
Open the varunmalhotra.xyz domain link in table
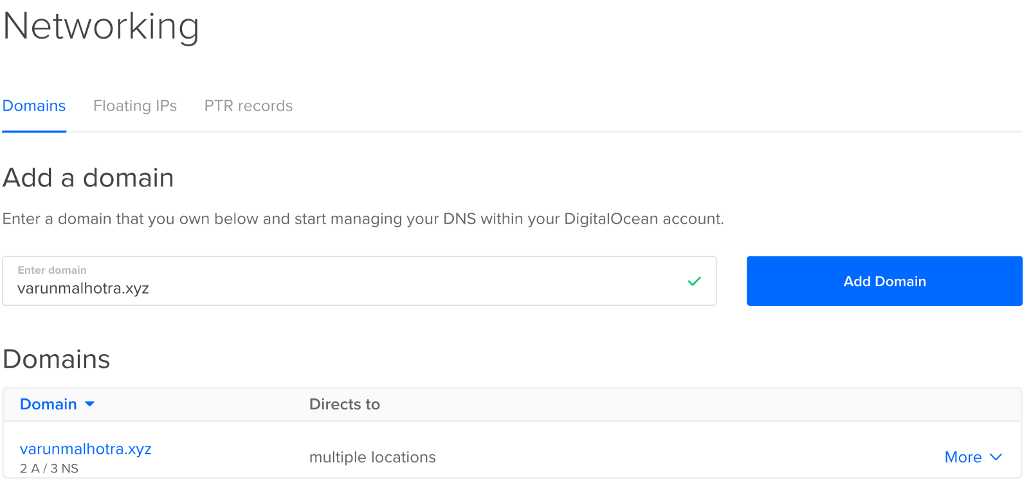point(86,449)
